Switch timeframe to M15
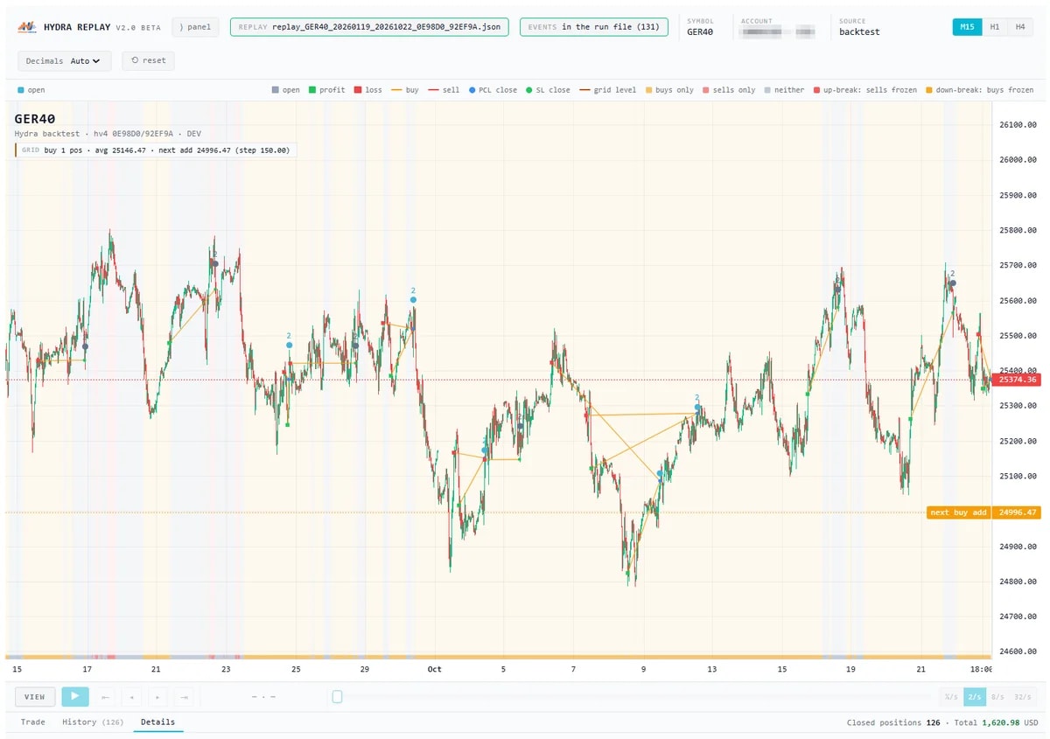1050x739 pixels. click(x=967, y=27)
